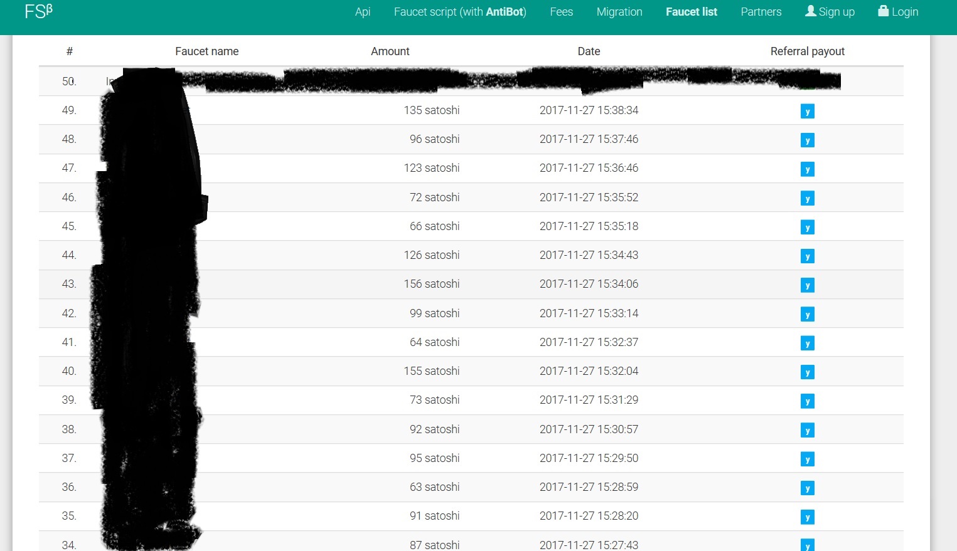Click the # column header
Screen dimensions: 957x551
tap(70, 51)
